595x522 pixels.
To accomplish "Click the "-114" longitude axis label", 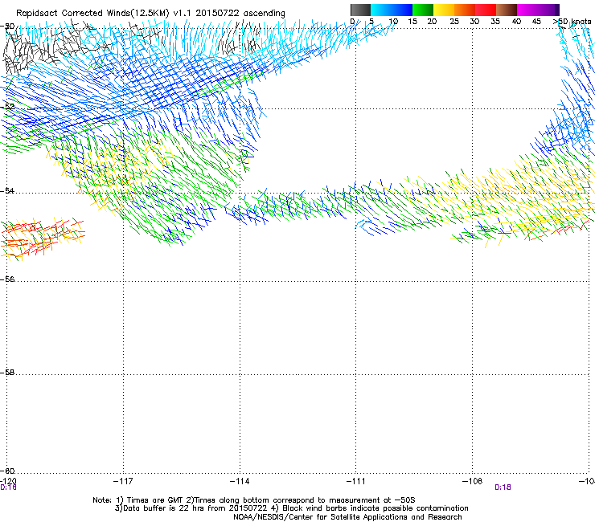I will pyautogui.click(x=240, y=481).
